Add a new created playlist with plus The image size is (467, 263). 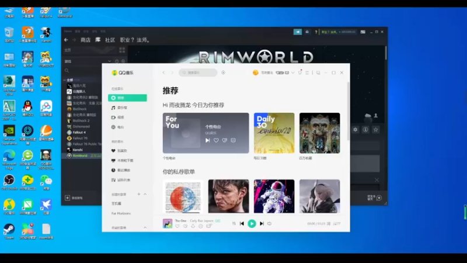139,194
